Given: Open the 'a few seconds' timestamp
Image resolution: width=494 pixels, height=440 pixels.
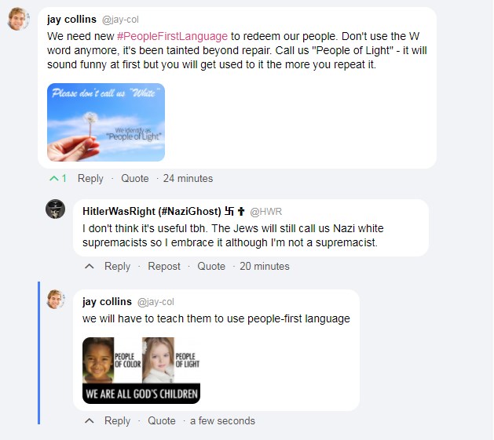Looking at the screenshot, I should pos(222,421).
